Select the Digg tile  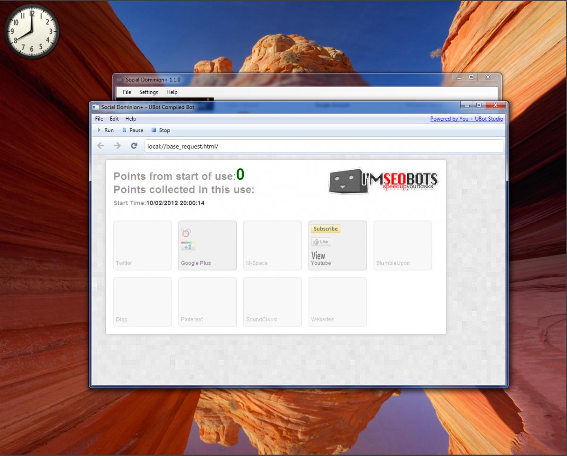coord(142,301)
